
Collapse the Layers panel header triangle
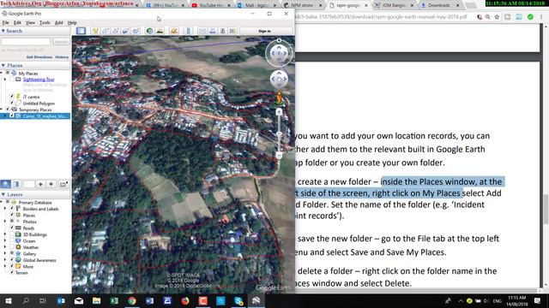[3, 194]
